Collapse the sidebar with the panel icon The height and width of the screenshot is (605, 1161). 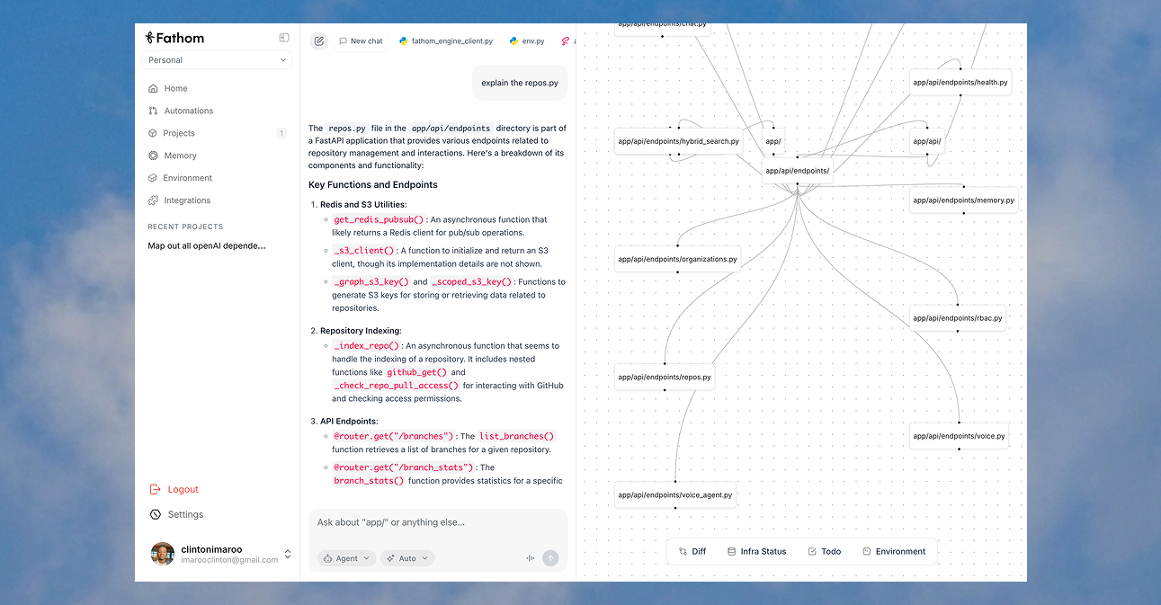(284, 38)
